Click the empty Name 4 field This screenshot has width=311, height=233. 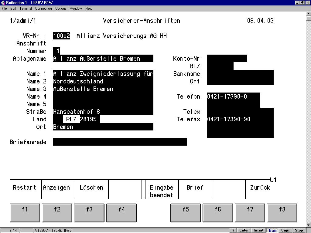coord(103,96)
